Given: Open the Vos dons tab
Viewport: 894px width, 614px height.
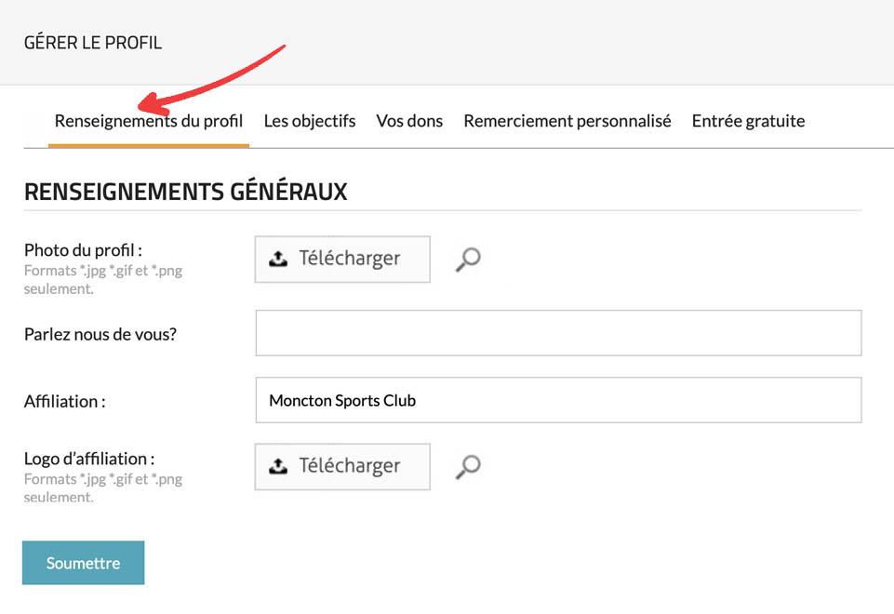Looking at the screenshot, I should 409,121.
